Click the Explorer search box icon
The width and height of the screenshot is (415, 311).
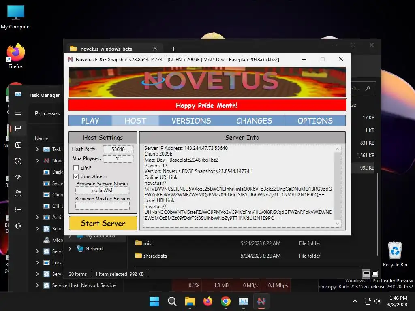(x=368, y=88)
